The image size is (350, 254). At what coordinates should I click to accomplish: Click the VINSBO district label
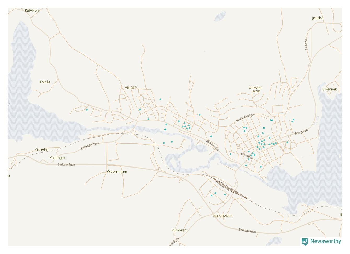click(x=131, y=88)
